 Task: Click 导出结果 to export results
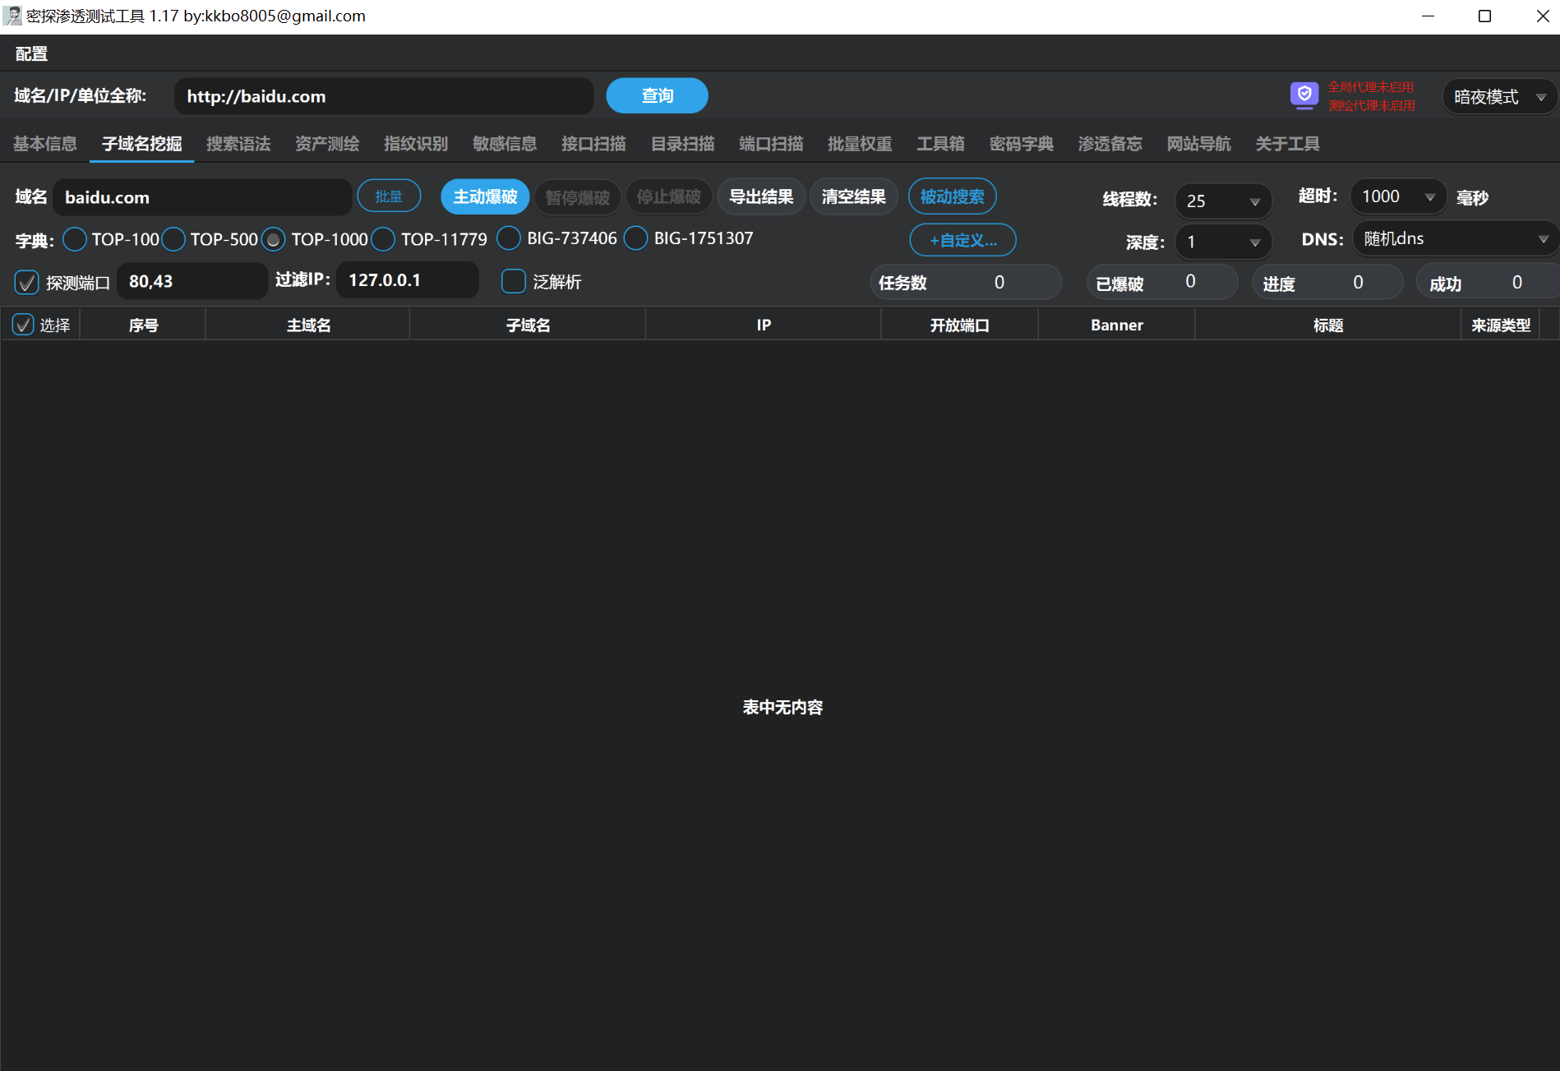(761, 197)
